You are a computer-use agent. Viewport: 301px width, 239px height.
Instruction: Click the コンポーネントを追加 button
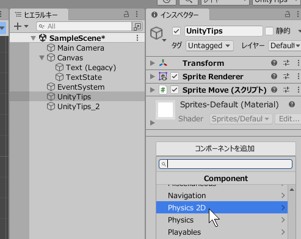point(226,149)
